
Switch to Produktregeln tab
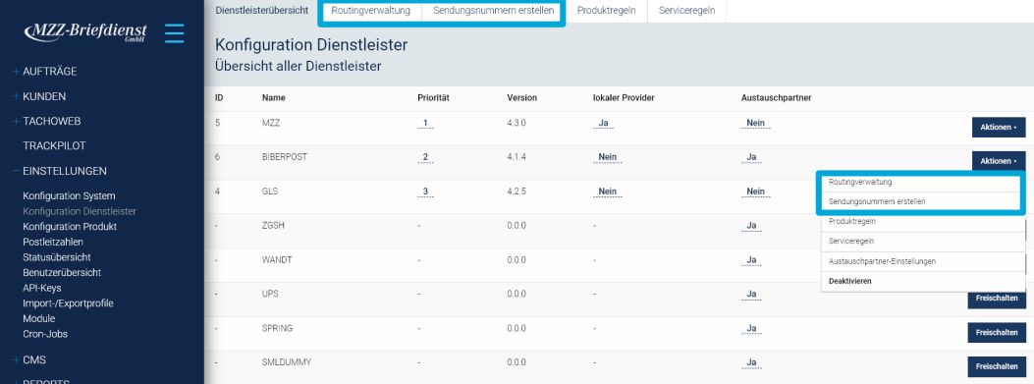click(x=606, y=11)
